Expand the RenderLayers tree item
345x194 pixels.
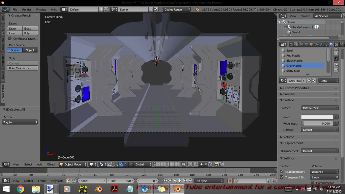pos(286,27)
